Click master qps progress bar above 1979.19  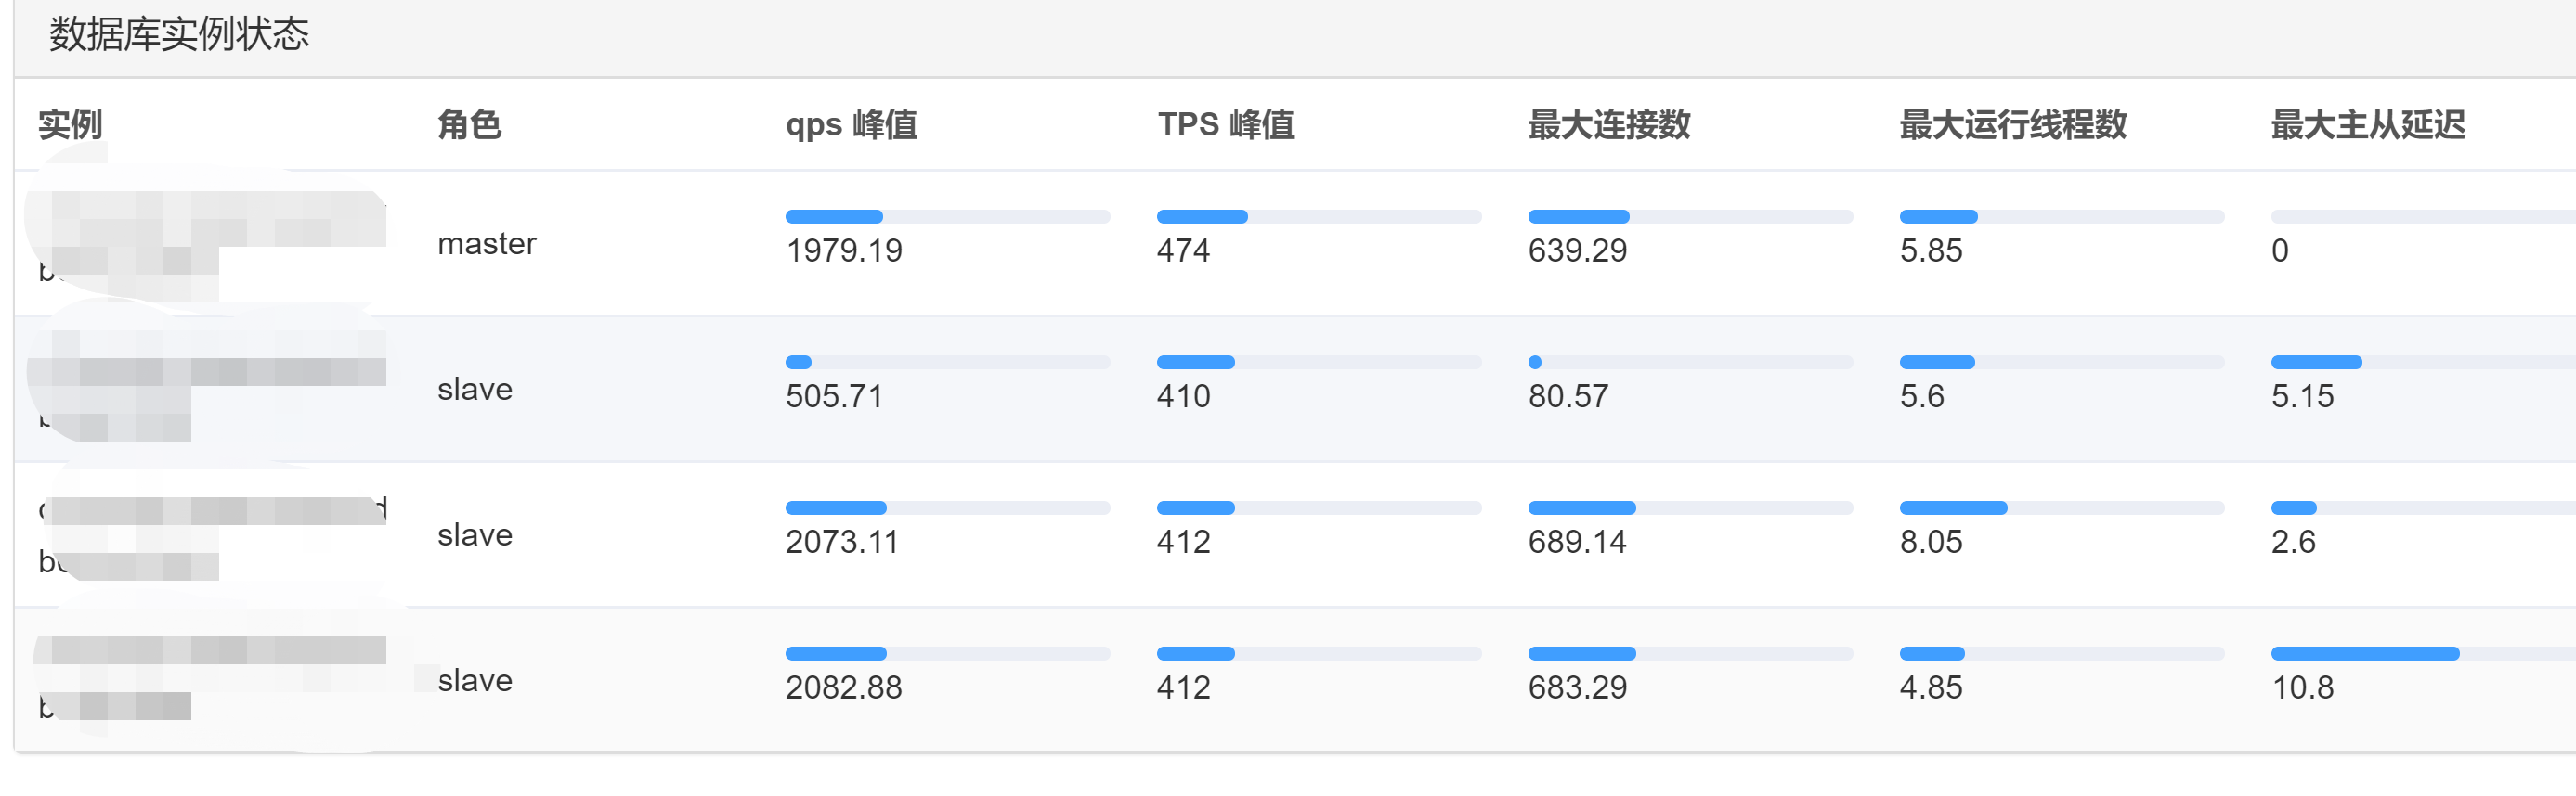tap(947, 217)
